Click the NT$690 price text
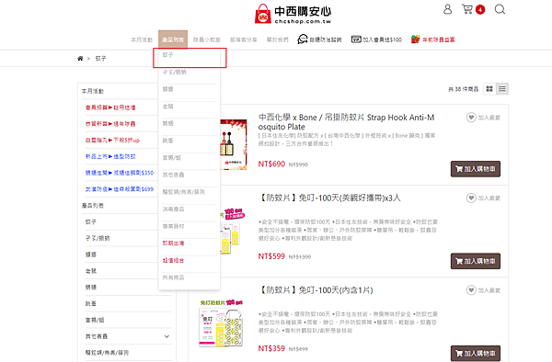552x362 pixels. pyautogui.click(x=271, y=164)
